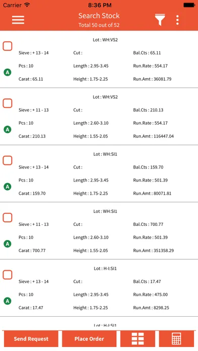Tap the Place Order button

89,339
